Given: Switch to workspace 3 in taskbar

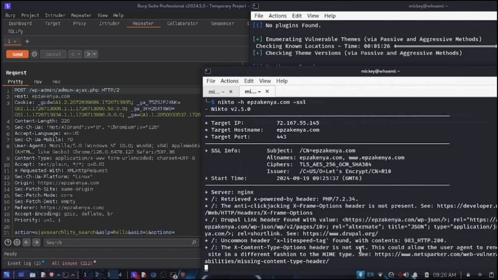Looking at the screenshot, I should click(x=108, y=275).
